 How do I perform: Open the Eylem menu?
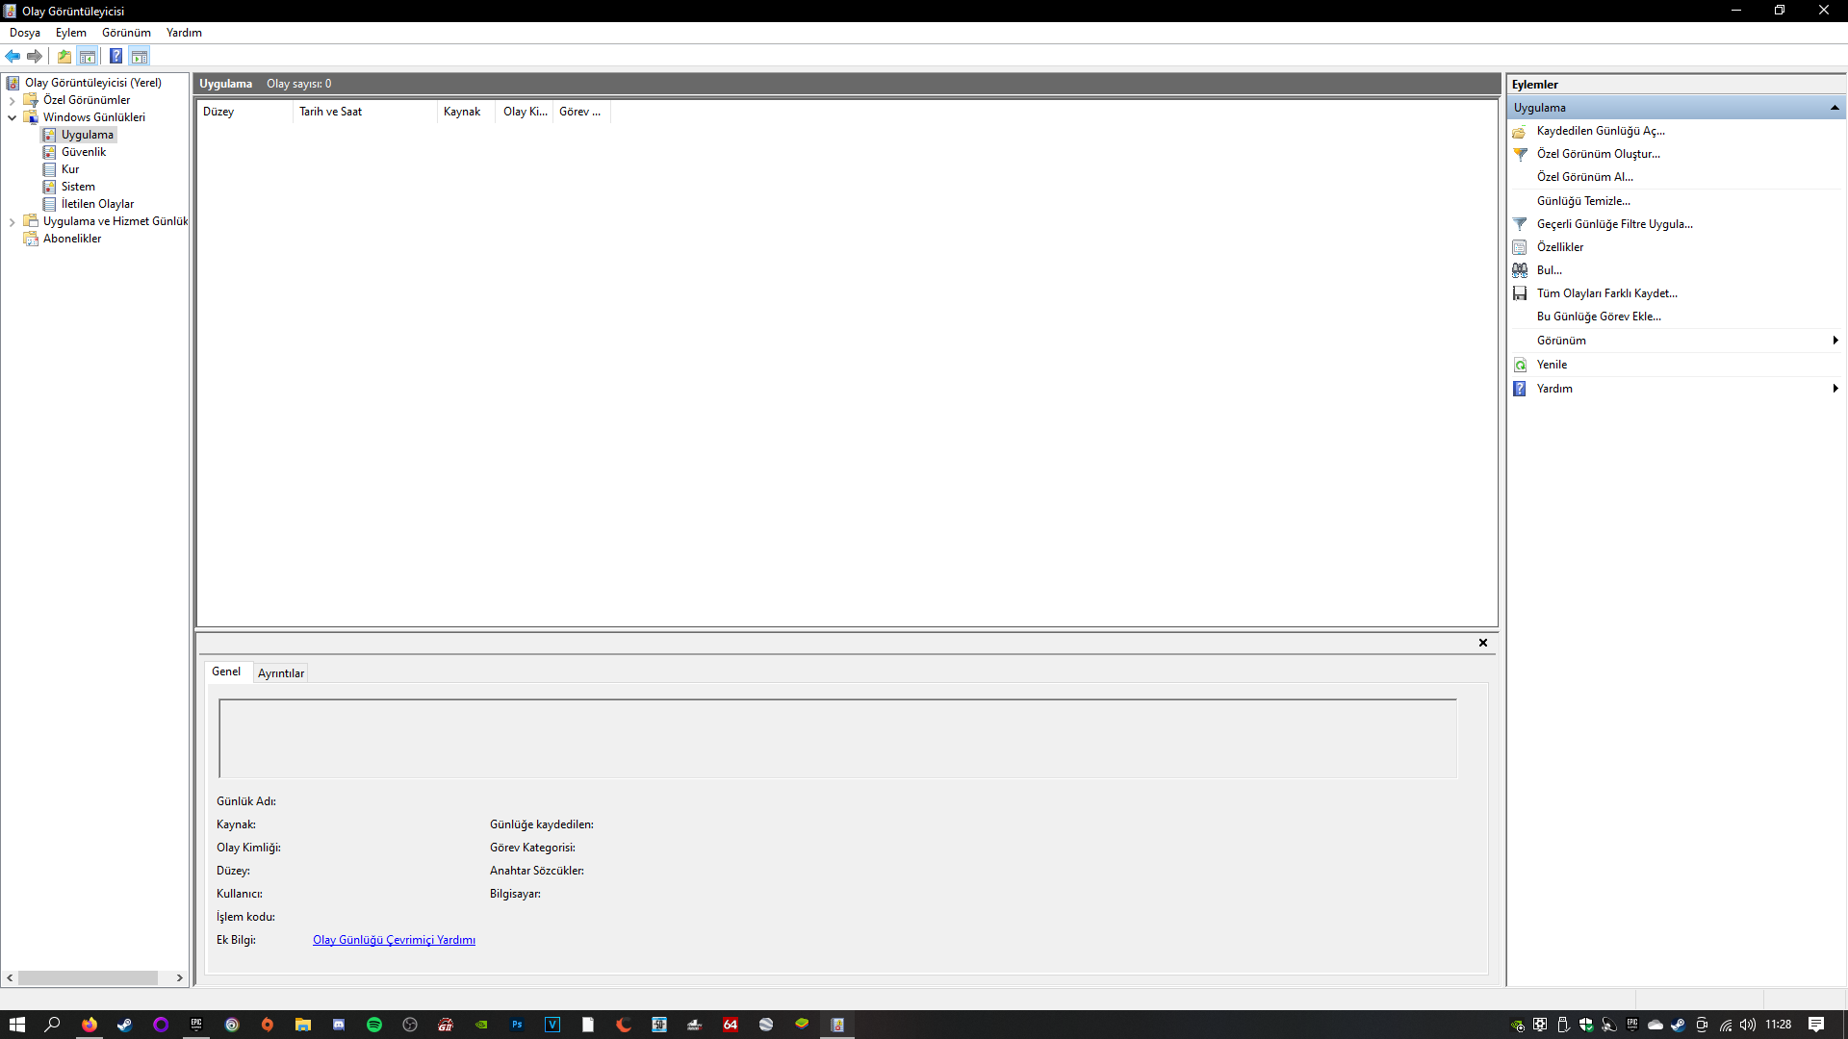71,33
